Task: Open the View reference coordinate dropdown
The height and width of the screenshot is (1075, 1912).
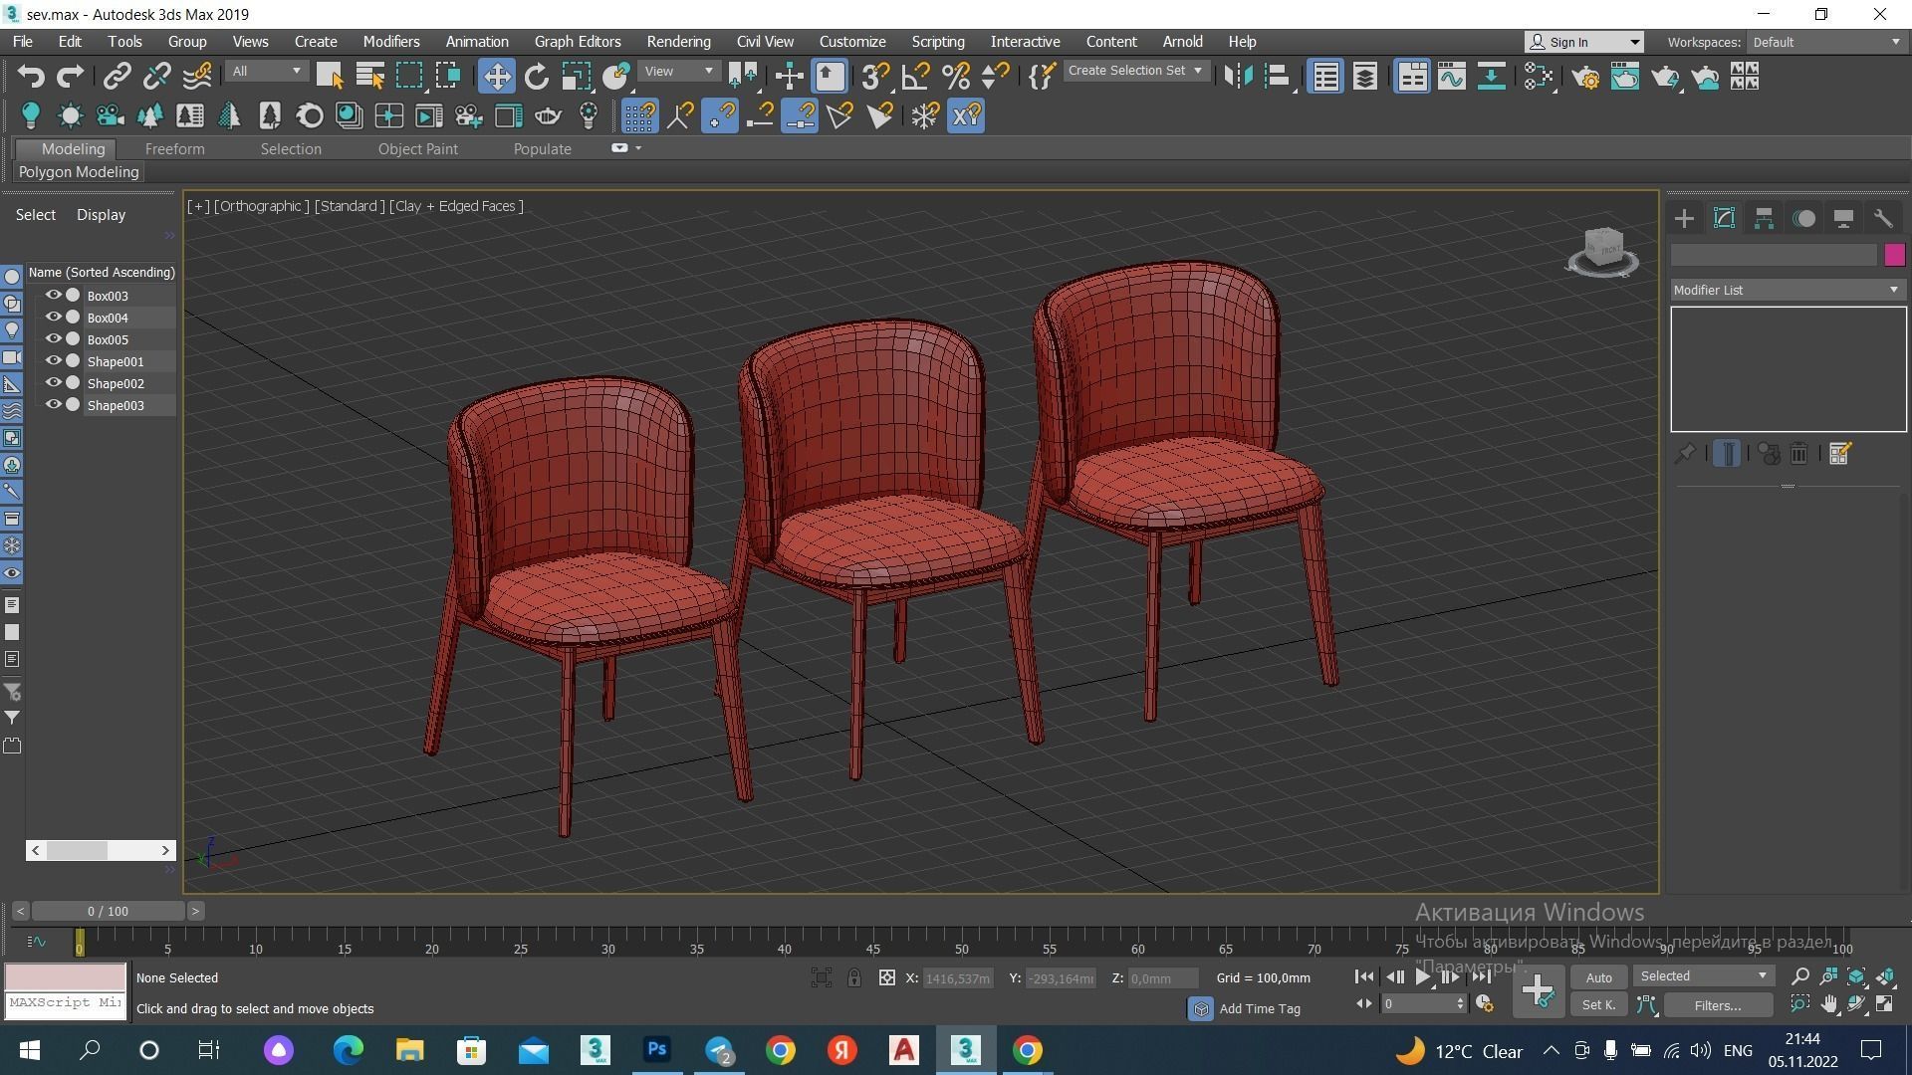Action: click(678, 72)
